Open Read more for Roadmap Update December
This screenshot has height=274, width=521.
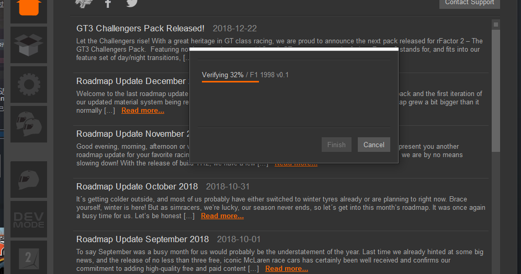tap(143, 111)
